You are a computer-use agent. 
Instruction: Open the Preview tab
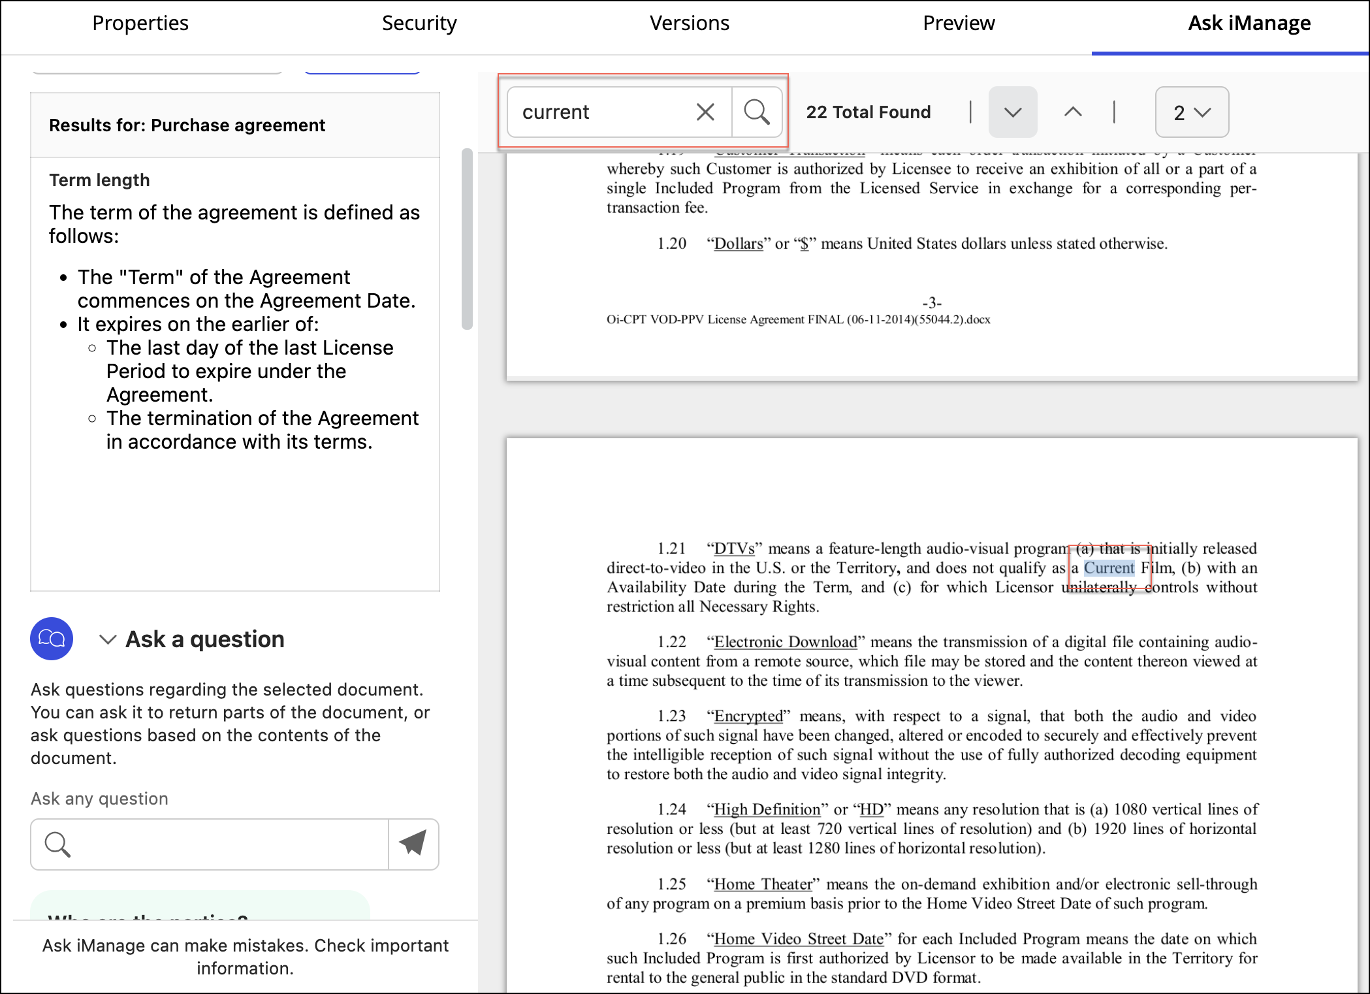[958, 24]
